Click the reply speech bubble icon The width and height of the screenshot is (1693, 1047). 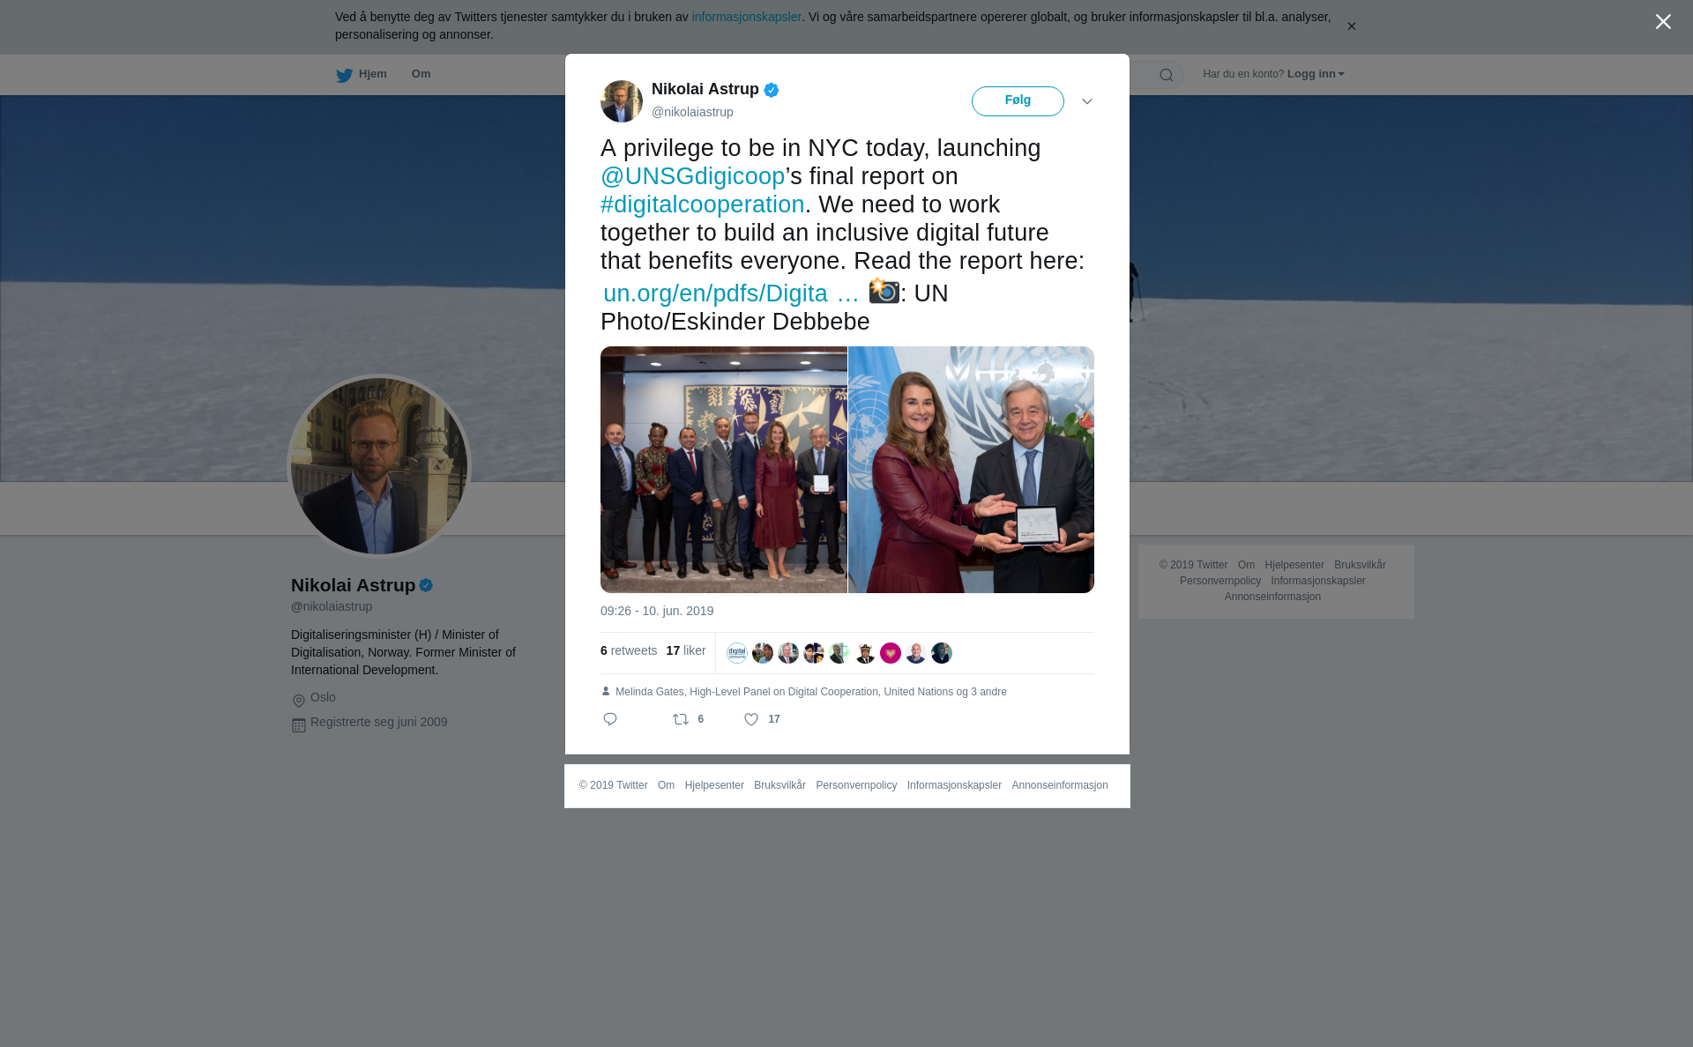pos(610,719)
